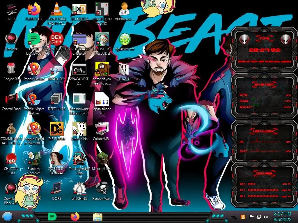Open File Explorer from the taskbar
This screenshot has height=223, width=298.
pos(98,217)
